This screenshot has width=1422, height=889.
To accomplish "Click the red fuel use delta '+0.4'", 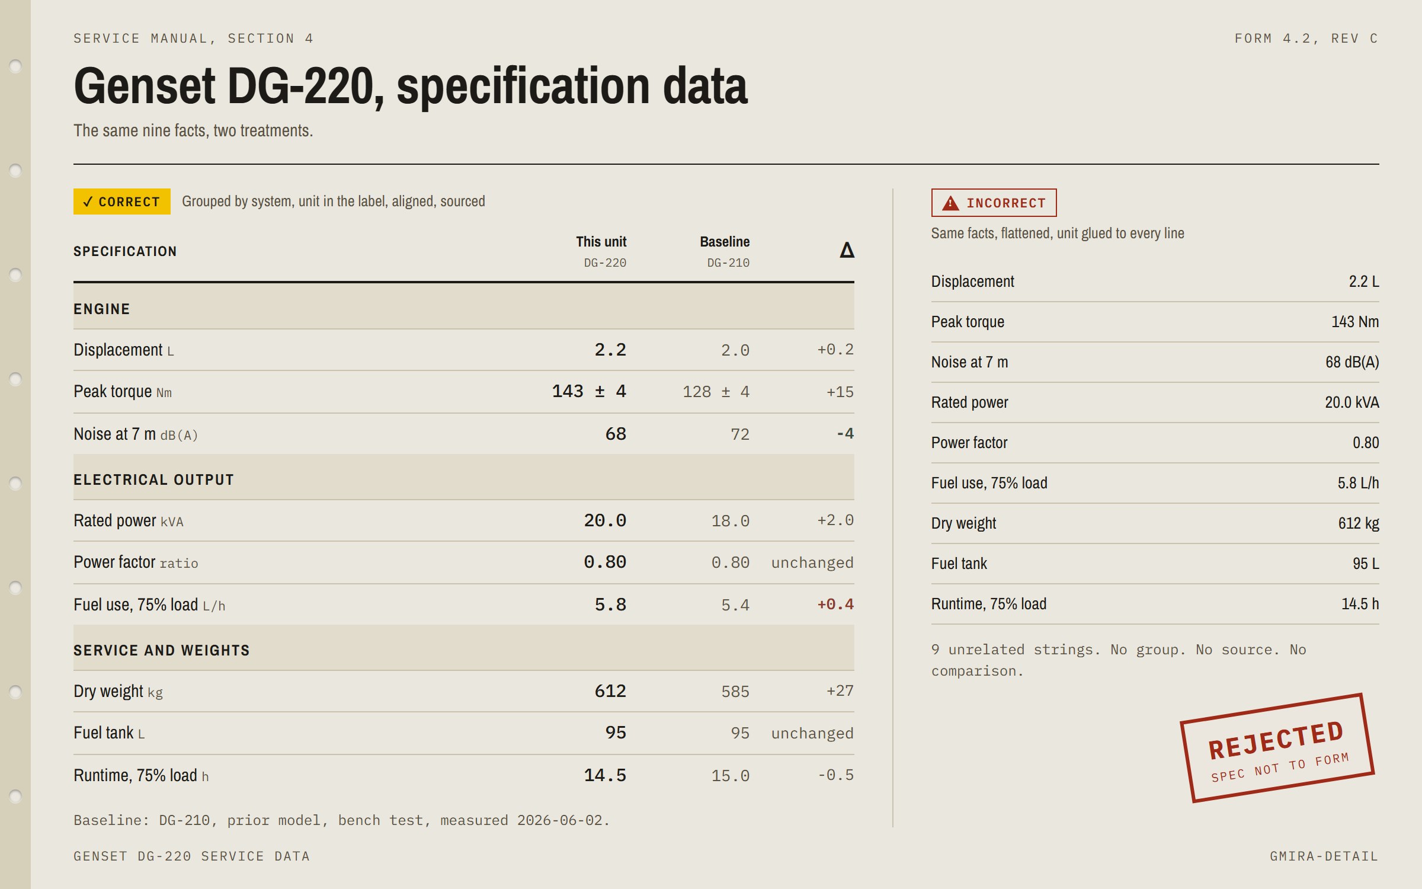I will click(x=835, y=604).
